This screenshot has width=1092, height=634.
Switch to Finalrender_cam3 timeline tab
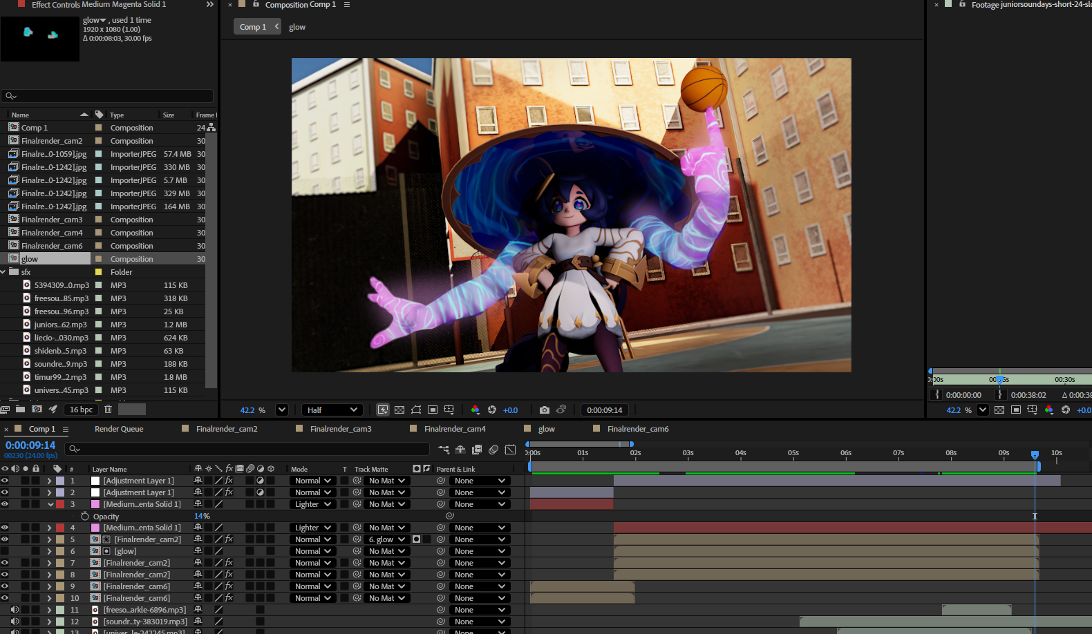pos(341,429)
